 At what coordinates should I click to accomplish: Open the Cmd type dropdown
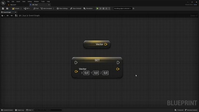coord(30,110)
